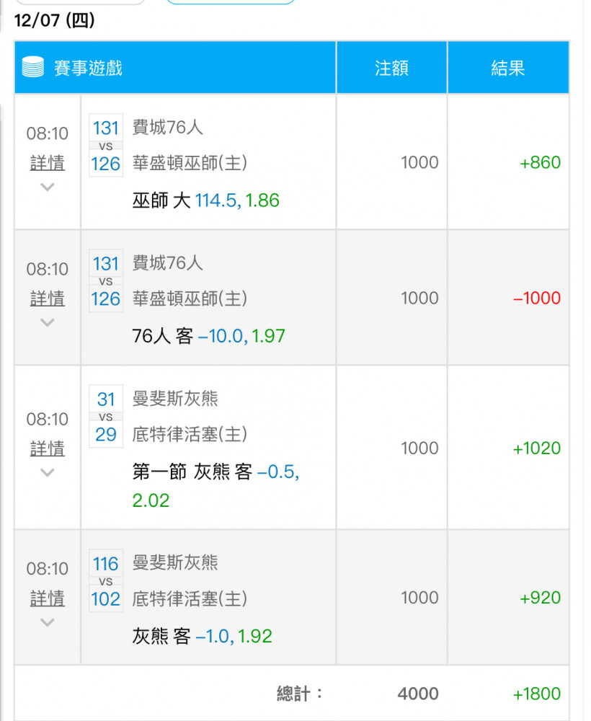Image resolution: width=591 pixels, height=721 pixels.
Task: Click the 注額 column header
Action: 391,68
